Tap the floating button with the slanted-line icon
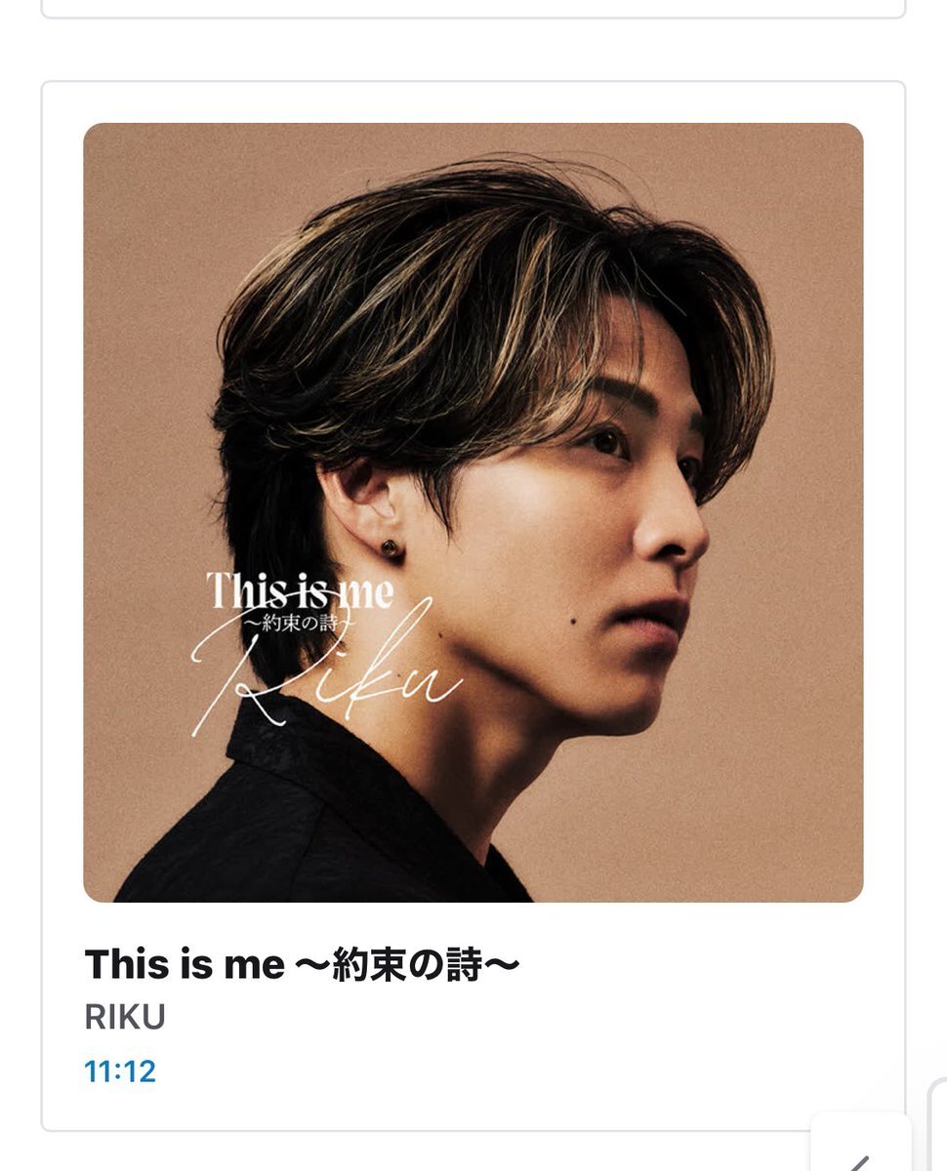 [x=862, y=1144]
